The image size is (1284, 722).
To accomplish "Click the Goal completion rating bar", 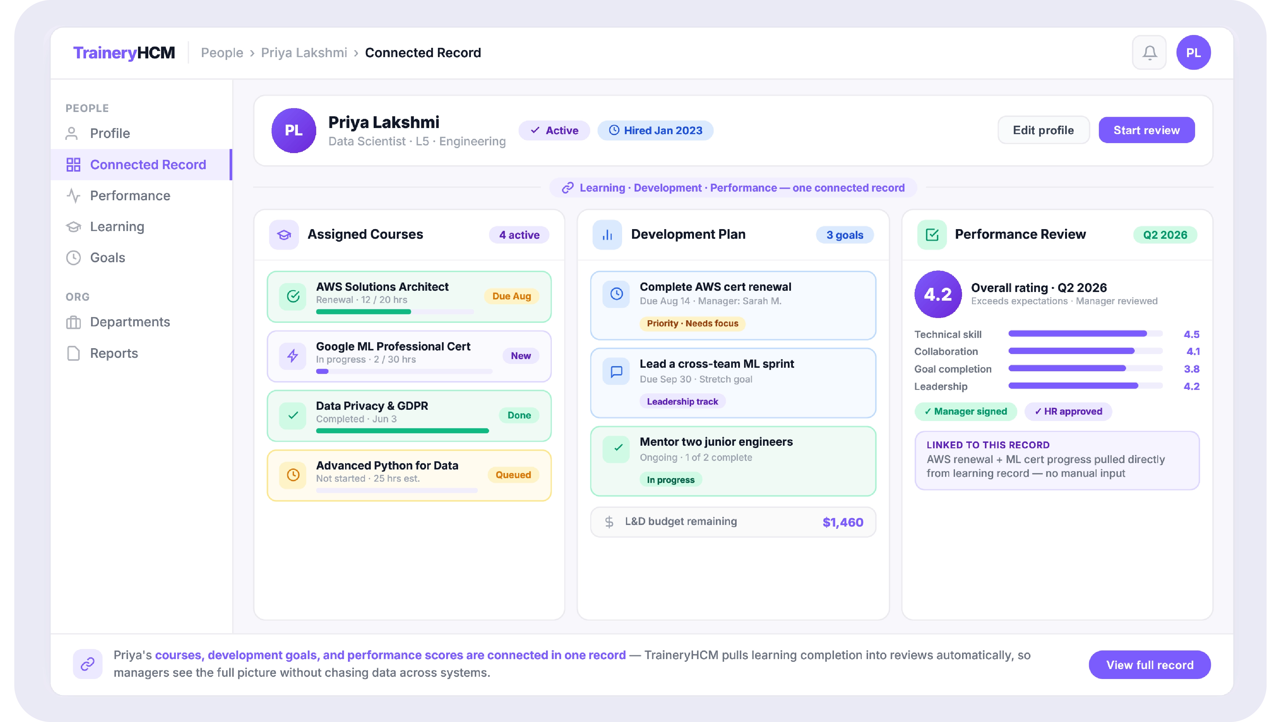I will click(x=1085, y=369).
